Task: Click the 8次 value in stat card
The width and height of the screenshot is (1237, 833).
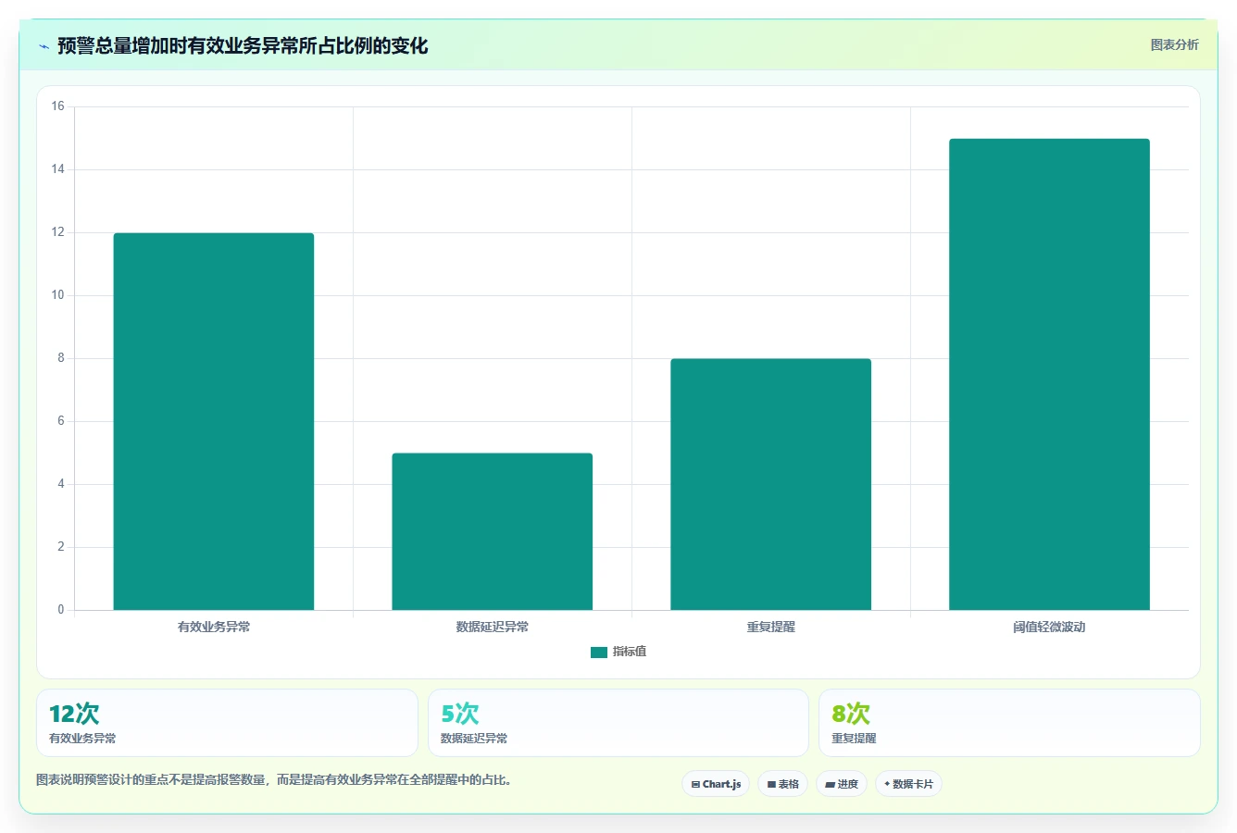Action: (851, 714)
